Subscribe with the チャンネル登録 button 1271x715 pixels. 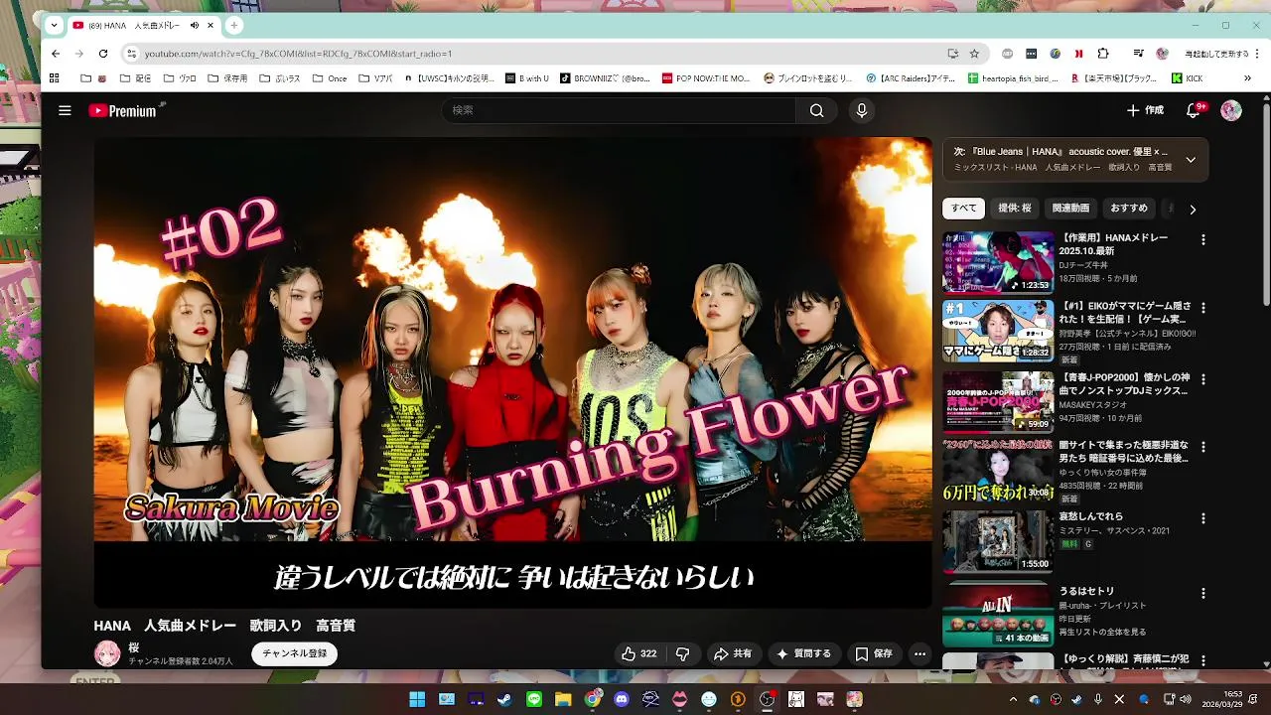pos(295,653)
